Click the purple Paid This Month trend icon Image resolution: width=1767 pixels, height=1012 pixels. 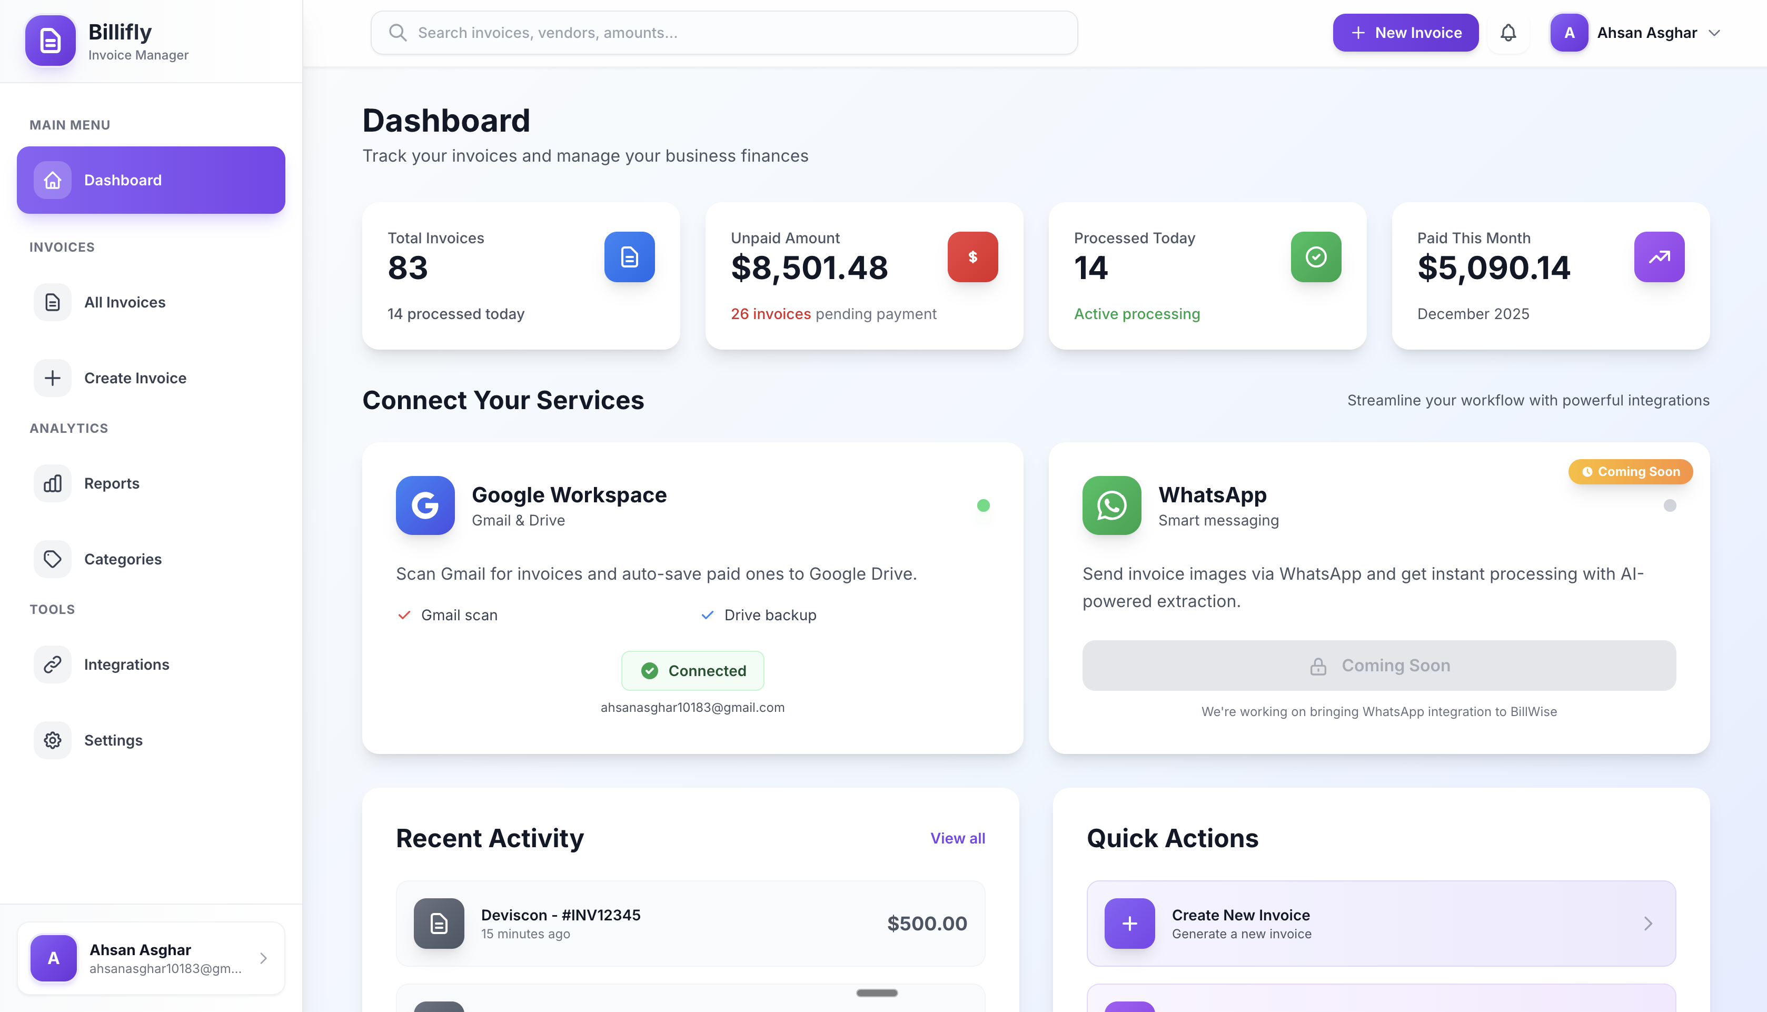pyautogui.click(x=1659, y=256)
